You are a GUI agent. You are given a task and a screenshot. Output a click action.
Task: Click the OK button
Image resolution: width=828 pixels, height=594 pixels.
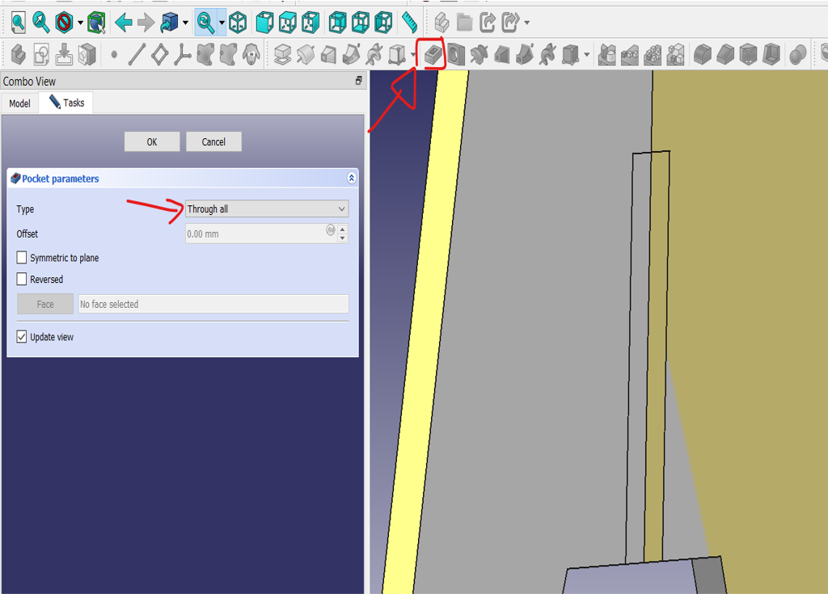coord(152,141)
